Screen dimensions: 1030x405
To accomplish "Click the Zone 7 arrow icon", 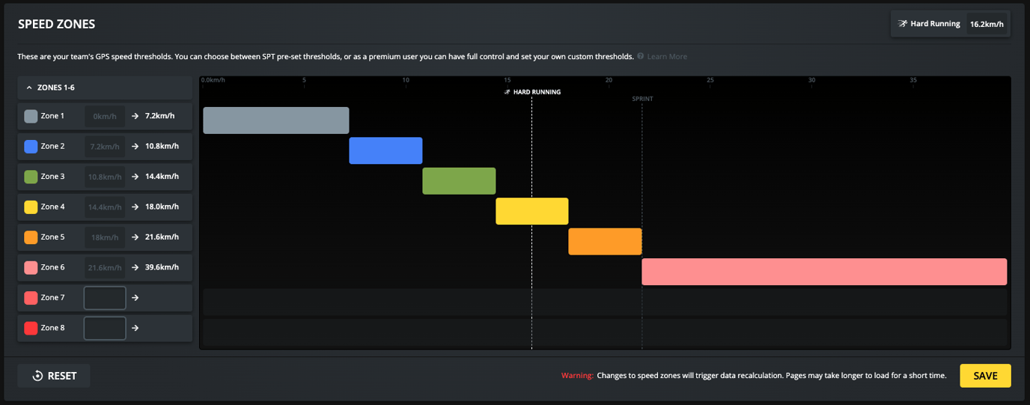I will click(135, 298).
